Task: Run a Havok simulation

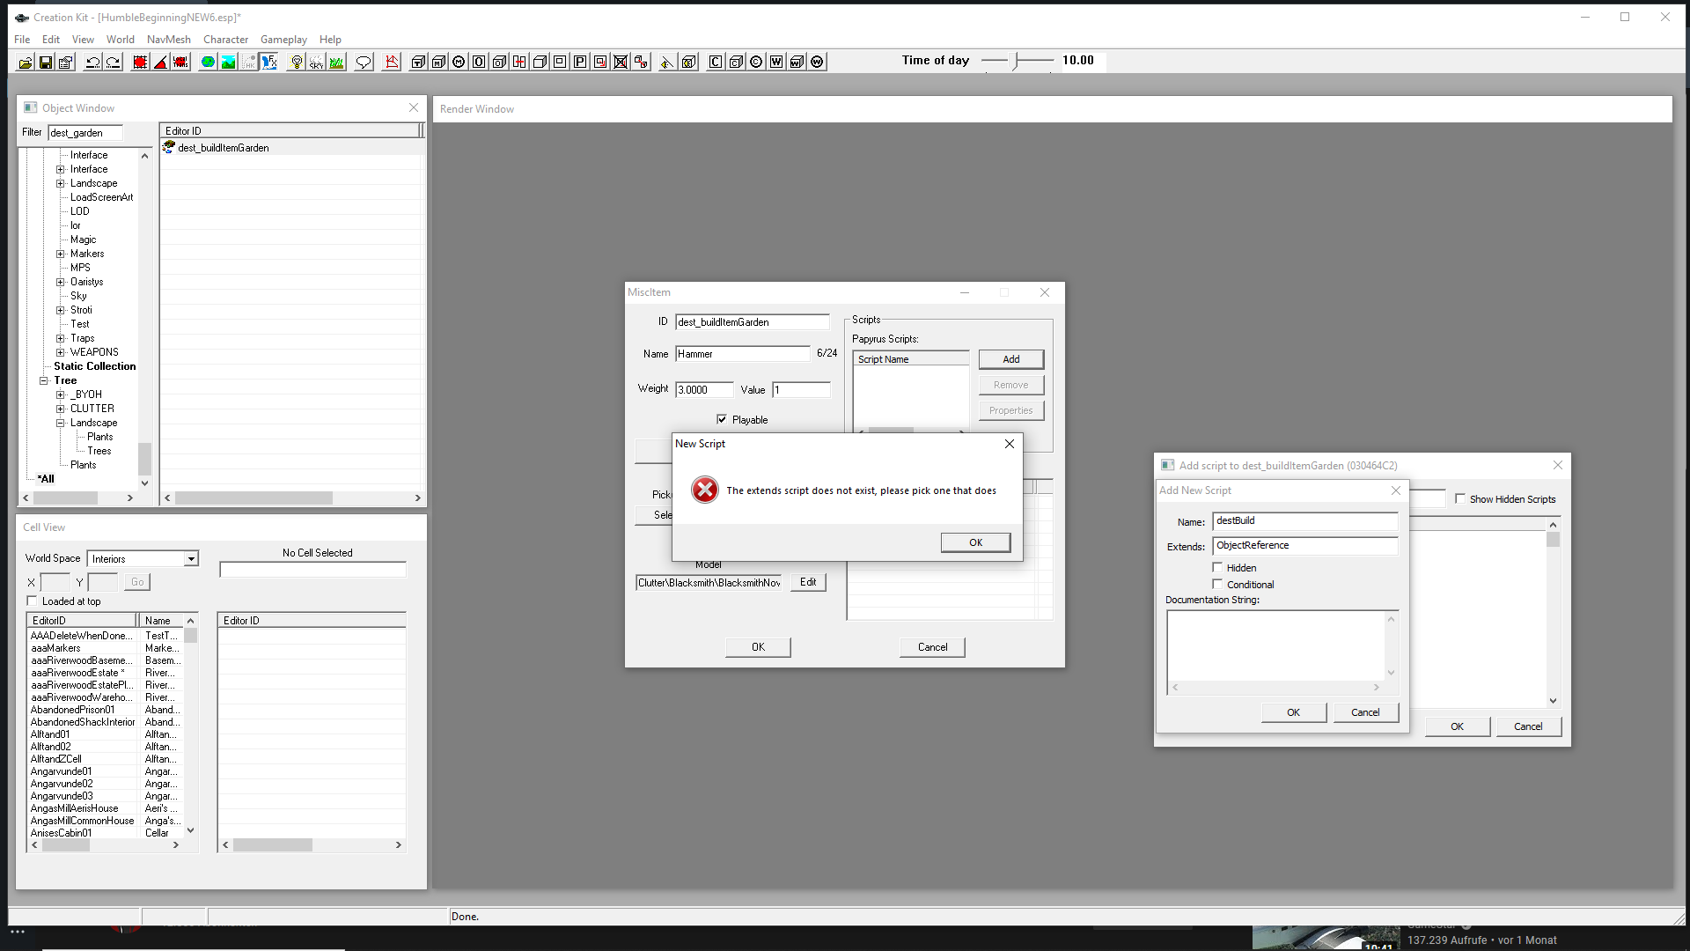Action: [248, 62]
